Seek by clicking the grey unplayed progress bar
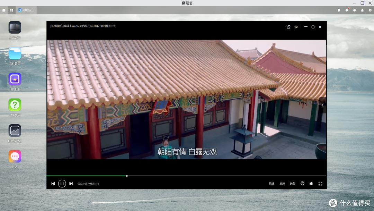The width and height of the screenshot is (374, 211). [226, 176]
